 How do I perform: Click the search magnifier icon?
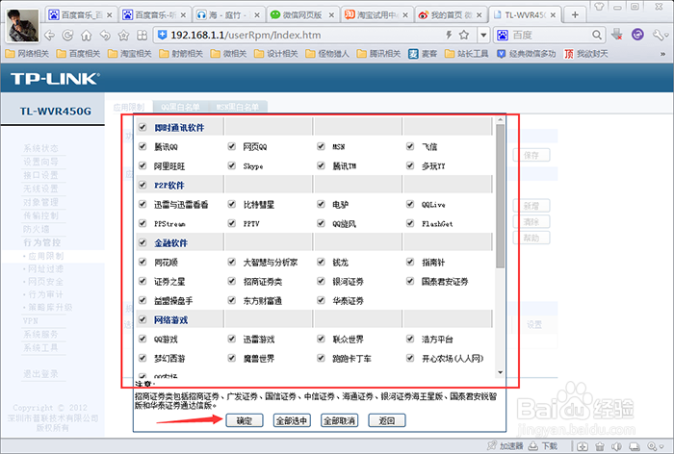pos(597,35)
